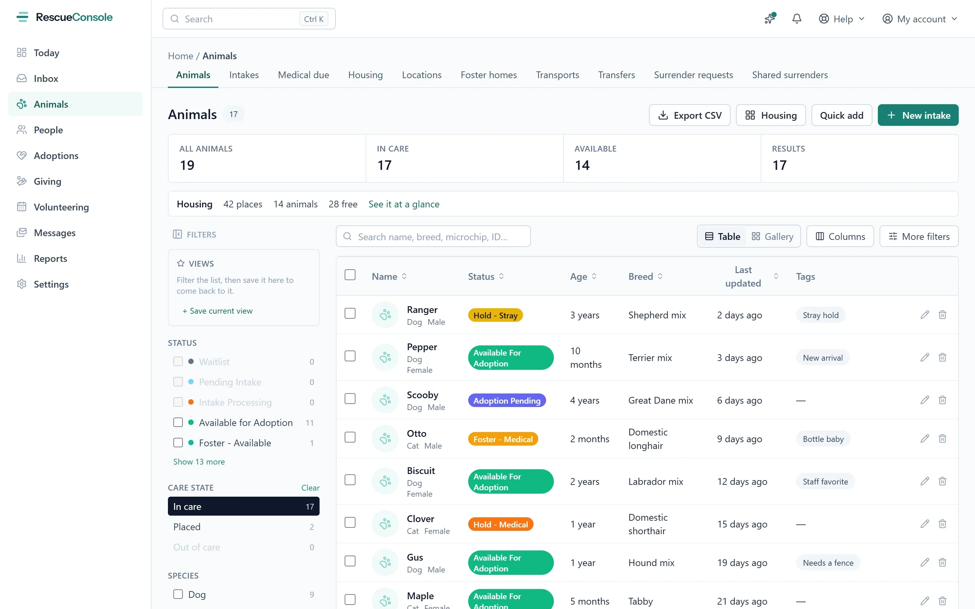Screen dimensions: 975x609
Task: Open the Foster homes tab
Action: 489,75
